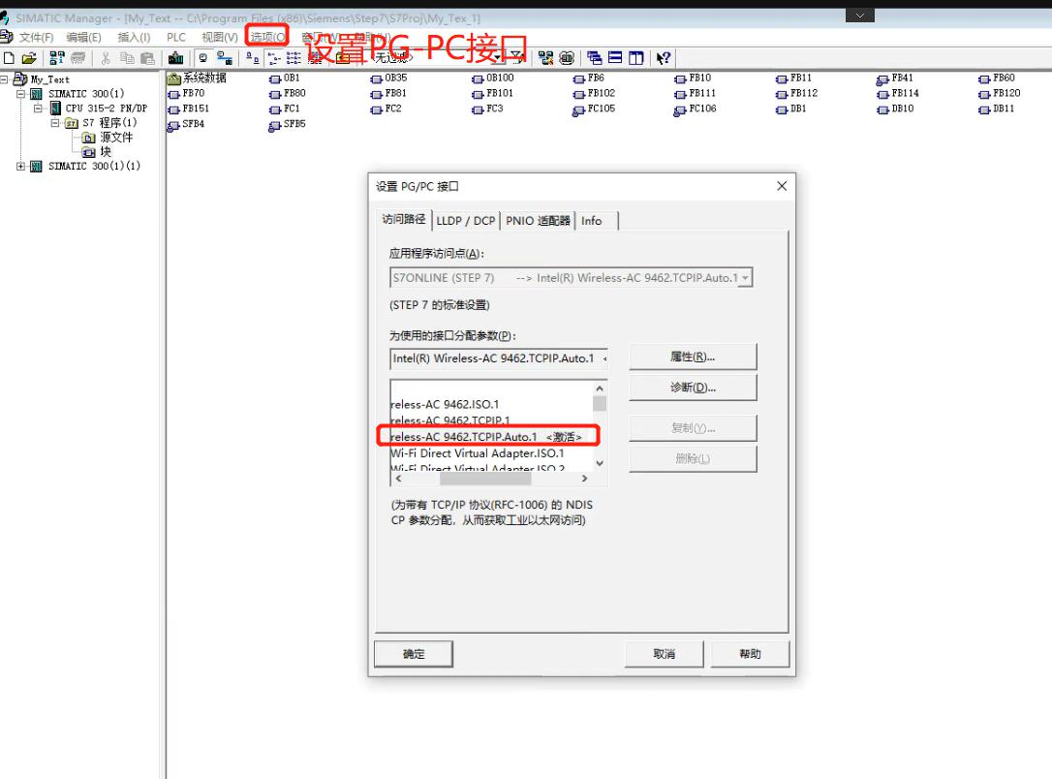Click the context Help arrow icon

tap(664, 58)
